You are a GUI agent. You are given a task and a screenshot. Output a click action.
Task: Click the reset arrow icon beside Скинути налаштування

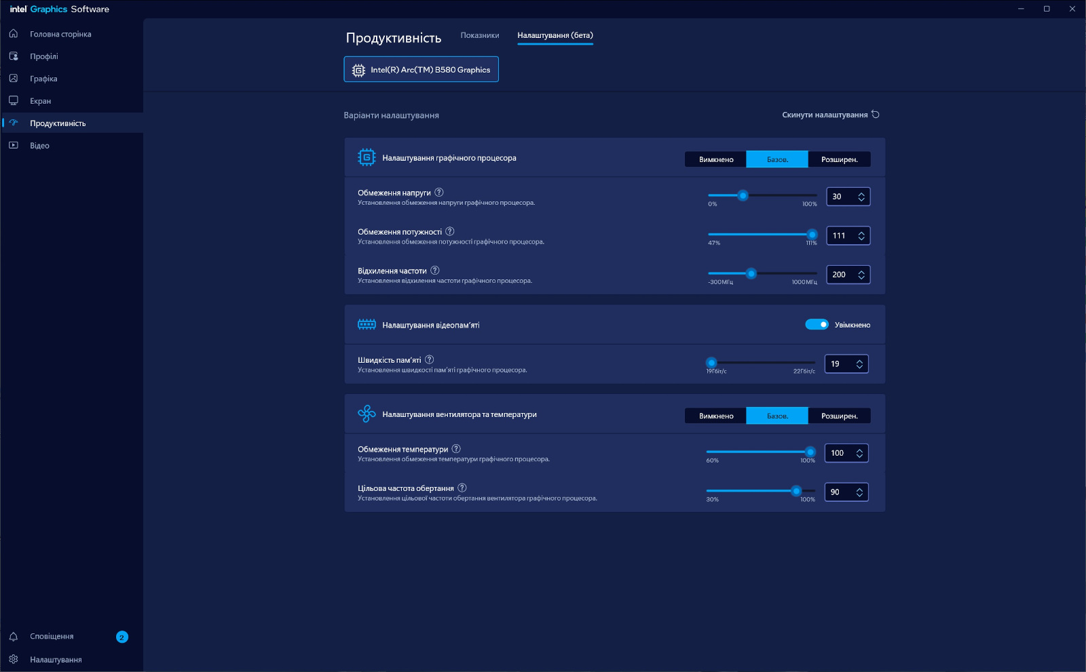876,115
